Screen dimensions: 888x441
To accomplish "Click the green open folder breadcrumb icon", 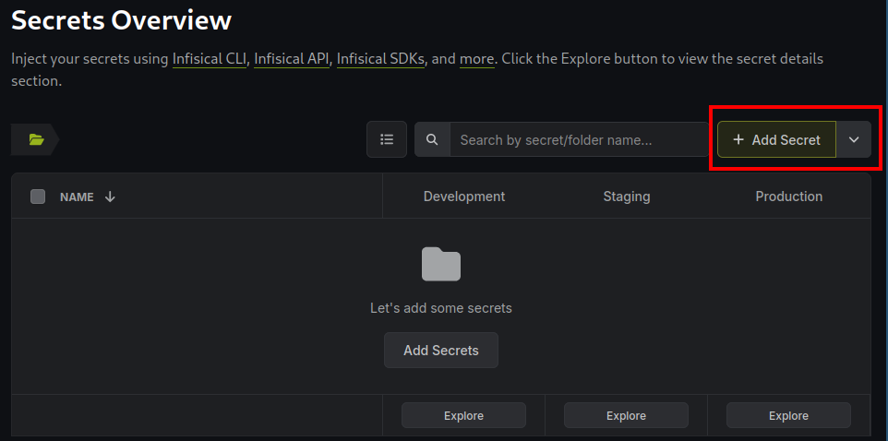I will [36, 139].
